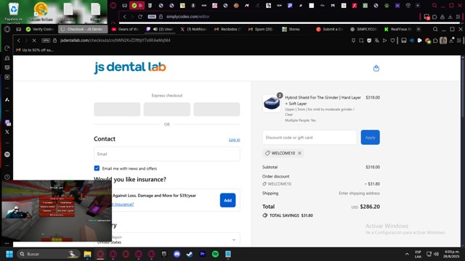Open the volume control in system tray

436,254
